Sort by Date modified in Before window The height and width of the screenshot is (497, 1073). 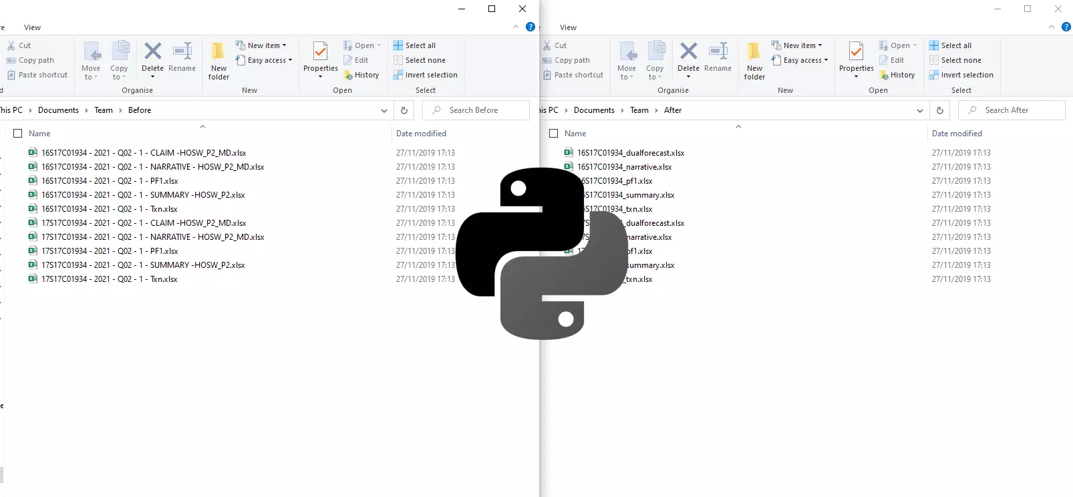[x=421, y=134]
